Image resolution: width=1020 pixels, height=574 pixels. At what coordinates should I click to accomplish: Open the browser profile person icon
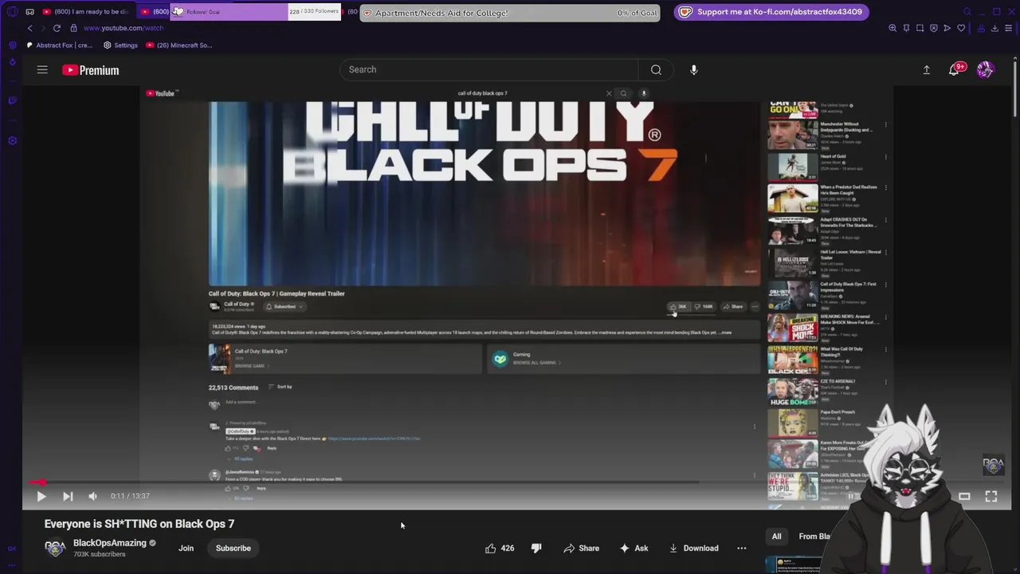coord(981,28)
